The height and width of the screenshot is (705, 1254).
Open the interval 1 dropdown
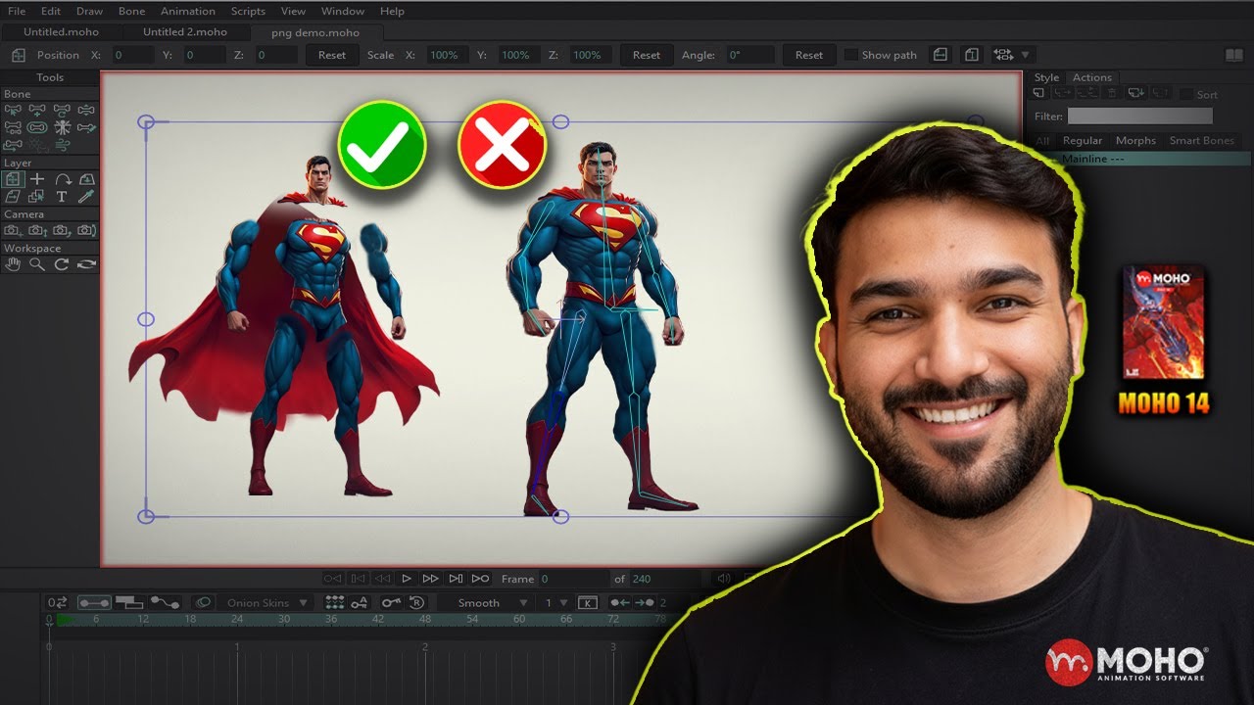pyautogui.click(x=555, y=603)
